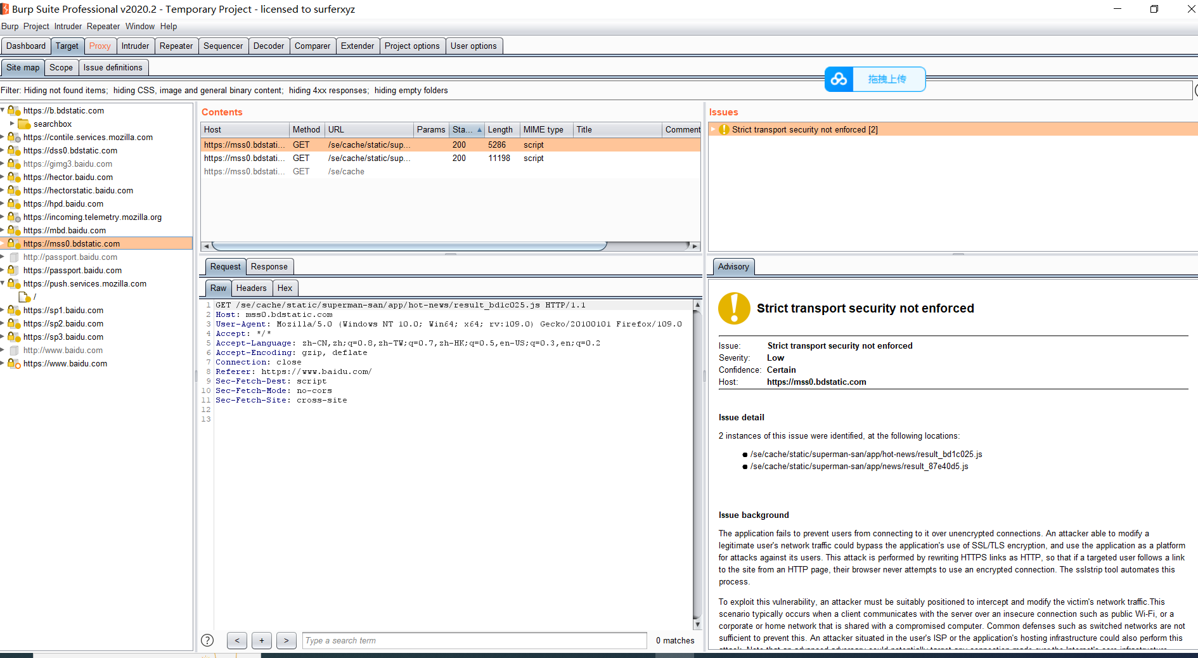Click the next match button
The height and width of the screenshot is (658, 1198).
(x=286, y=640)
